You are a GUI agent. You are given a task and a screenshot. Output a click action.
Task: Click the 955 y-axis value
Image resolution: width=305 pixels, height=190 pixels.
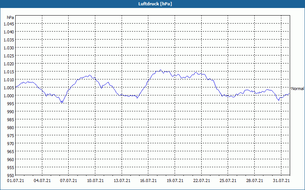click(11, 168)
